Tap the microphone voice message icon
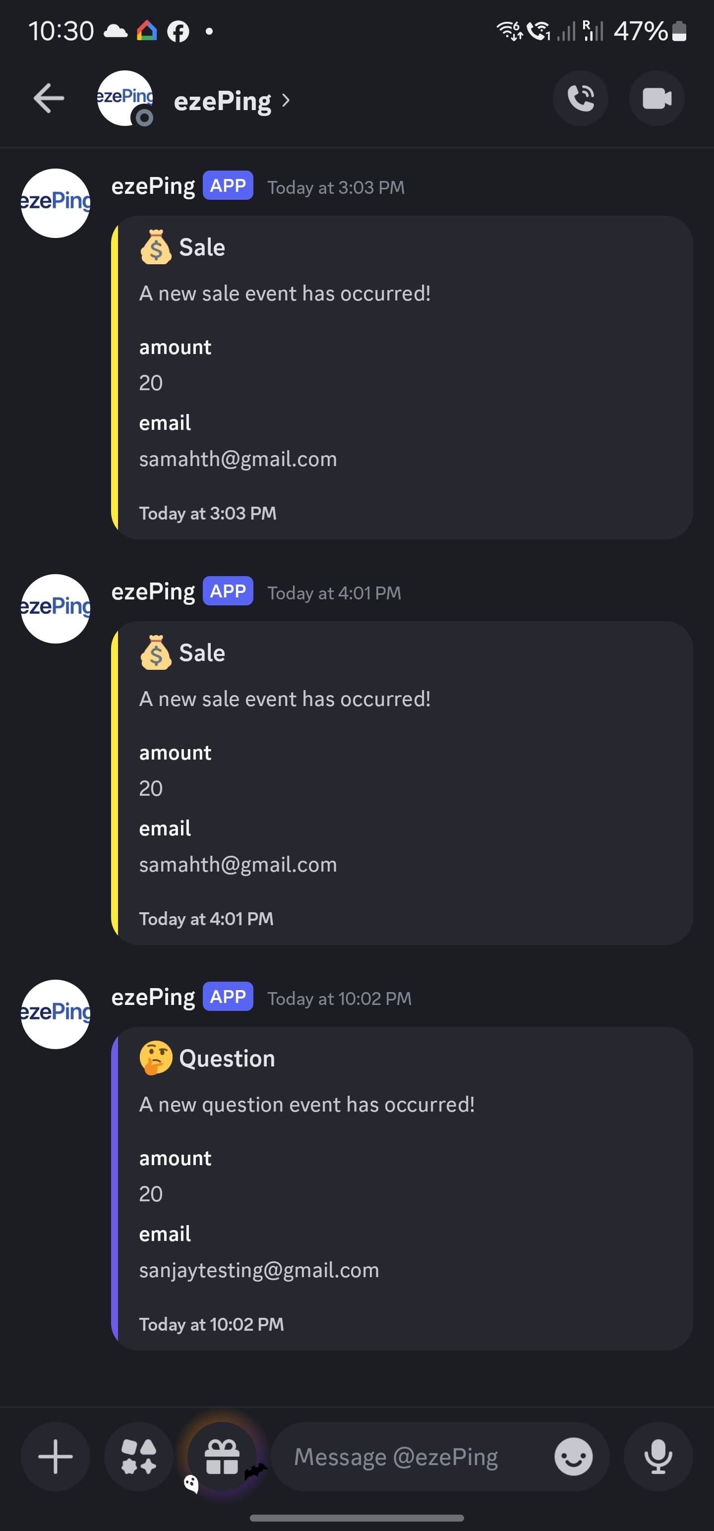The height and width of the screenshot is (1531, 714). 657,1456
